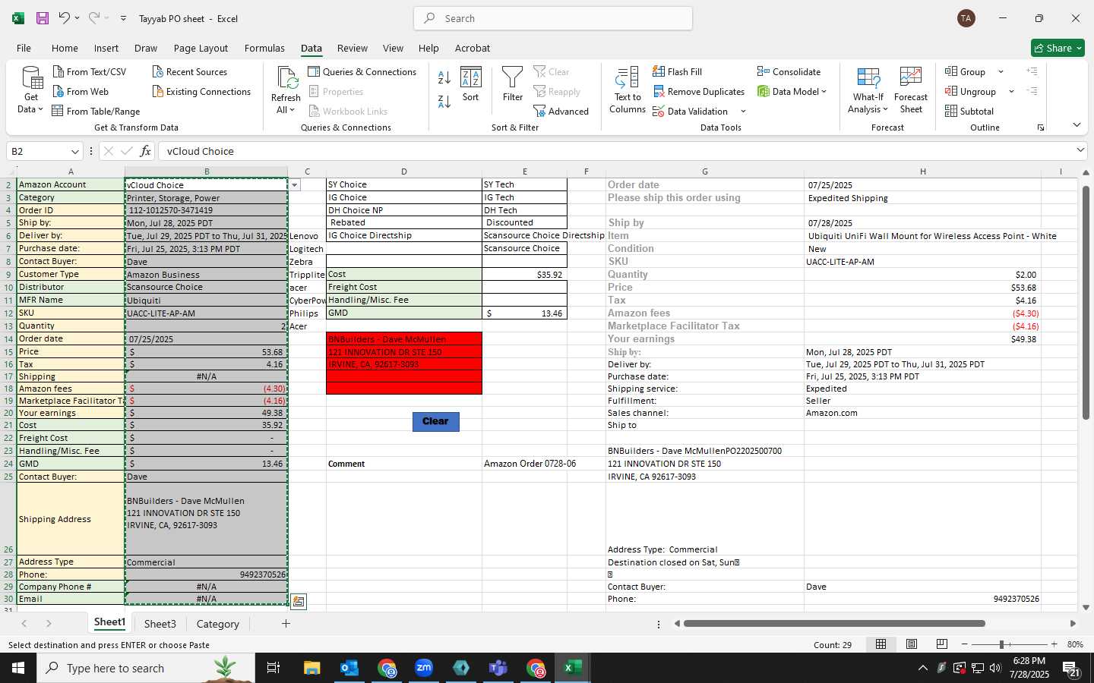
Task: Open the File menu
Action: pos(24,48)
